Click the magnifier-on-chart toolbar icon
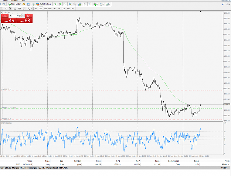Screen dimensions: 231x176 pos(4,4)
